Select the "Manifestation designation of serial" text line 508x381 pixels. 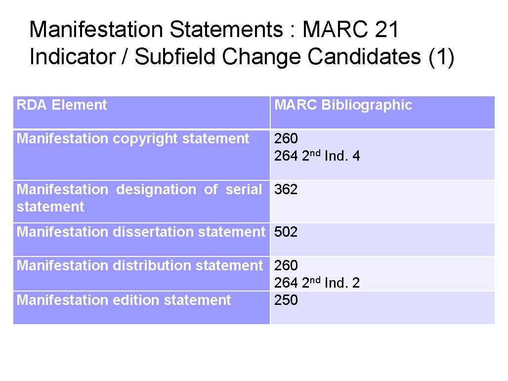(x=139, y=190)
